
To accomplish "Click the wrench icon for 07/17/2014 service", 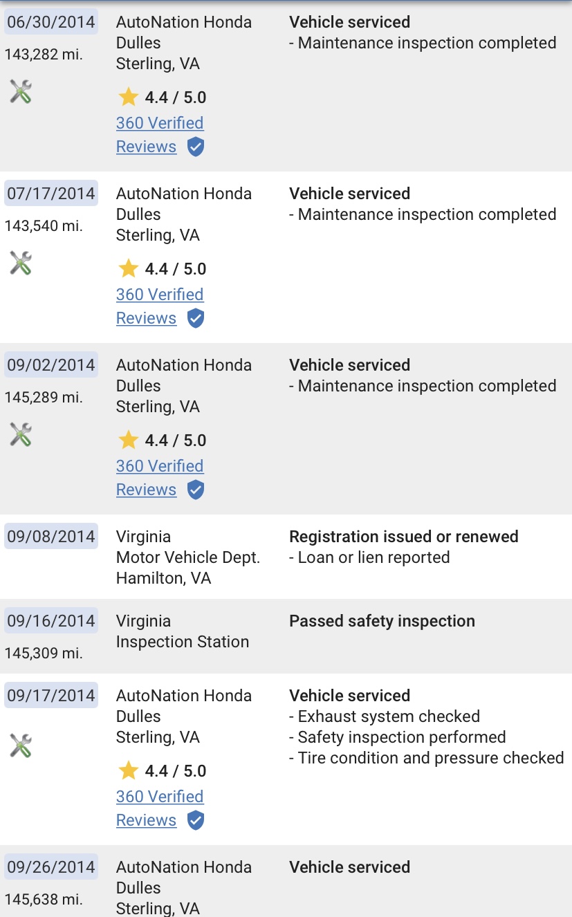I will (21, 263).
